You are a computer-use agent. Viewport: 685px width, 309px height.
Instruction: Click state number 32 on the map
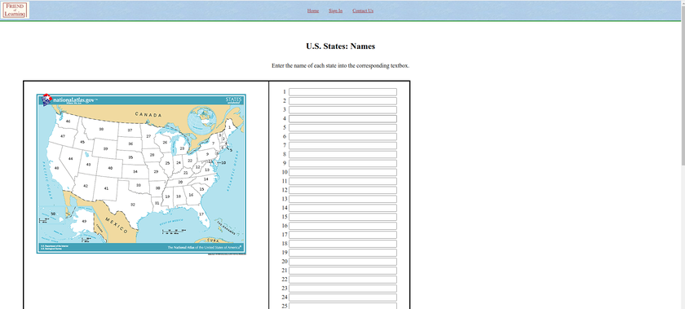pyautogui.click(x=133, y=205)
